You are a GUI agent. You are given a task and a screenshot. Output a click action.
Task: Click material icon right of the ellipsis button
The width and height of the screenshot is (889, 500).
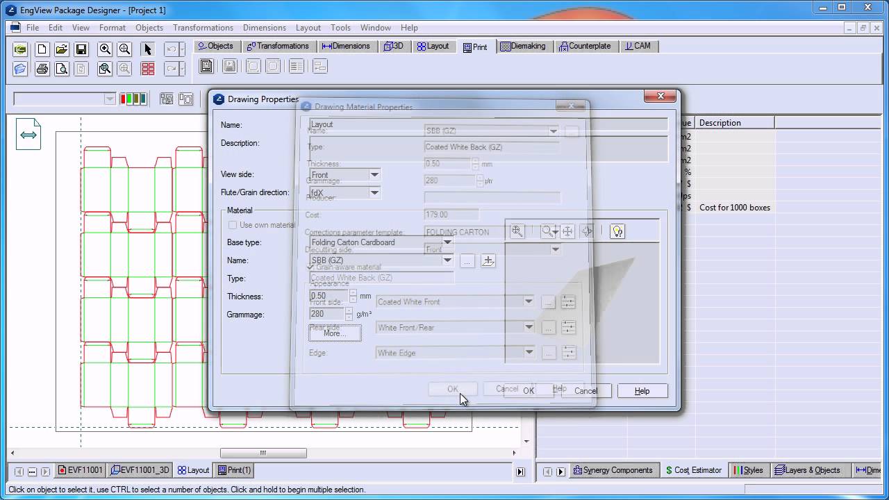click(488, 261)
